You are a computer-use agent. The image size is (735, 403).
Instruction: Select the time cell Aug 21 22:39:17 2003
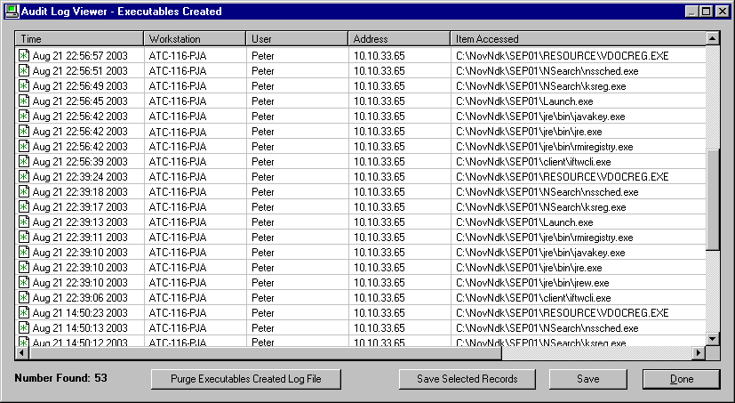click(80, 207)
